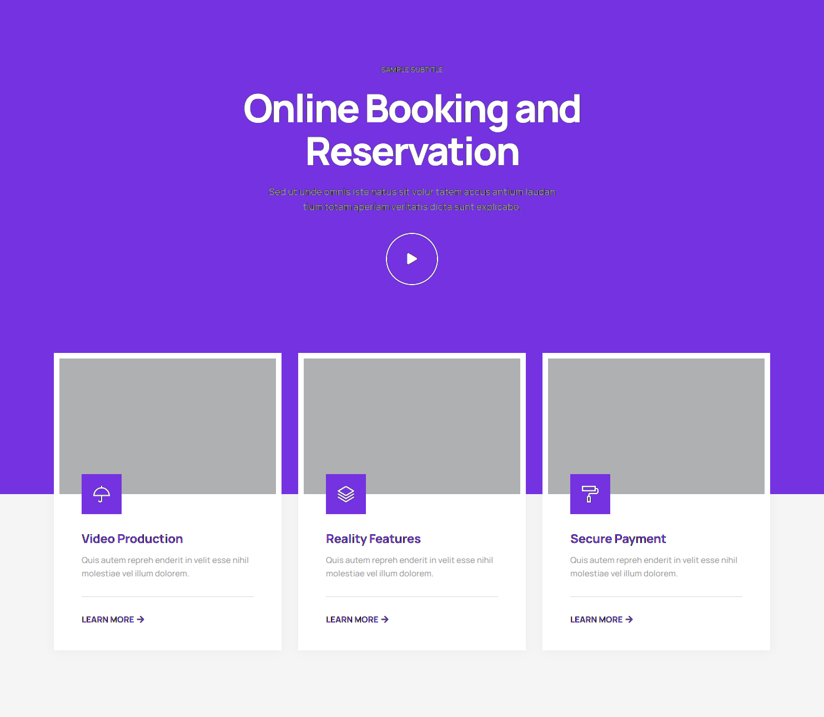
Task: Click the umbrella icon on Video Production card
Action: 102,494
